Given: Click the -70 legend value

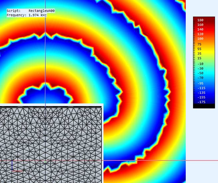Looking at the screenshot, I should 200,78.
